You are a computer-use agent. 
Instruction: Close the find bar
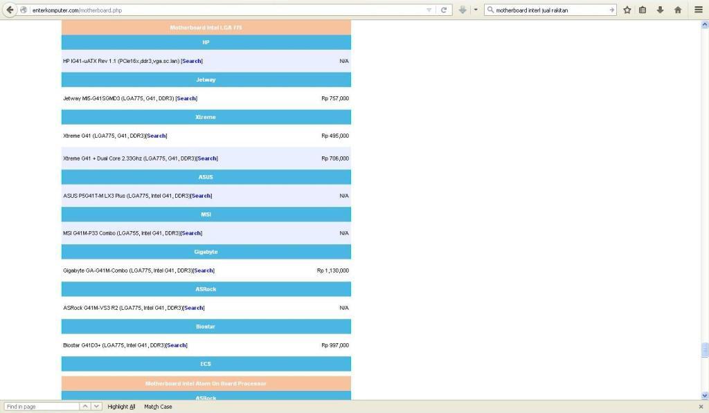(701, 407)
